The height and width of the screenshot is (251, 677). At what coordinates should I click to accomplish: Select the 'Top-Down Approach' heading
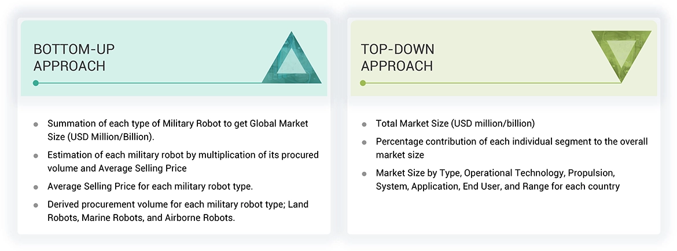tap(398, 57)
